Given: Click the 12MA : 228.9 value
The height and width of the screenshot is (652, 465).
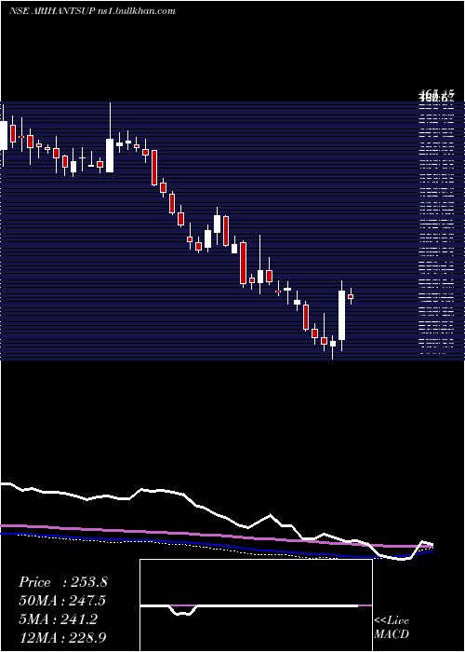Looking at the screenshot, I should [x=62, y=637].
